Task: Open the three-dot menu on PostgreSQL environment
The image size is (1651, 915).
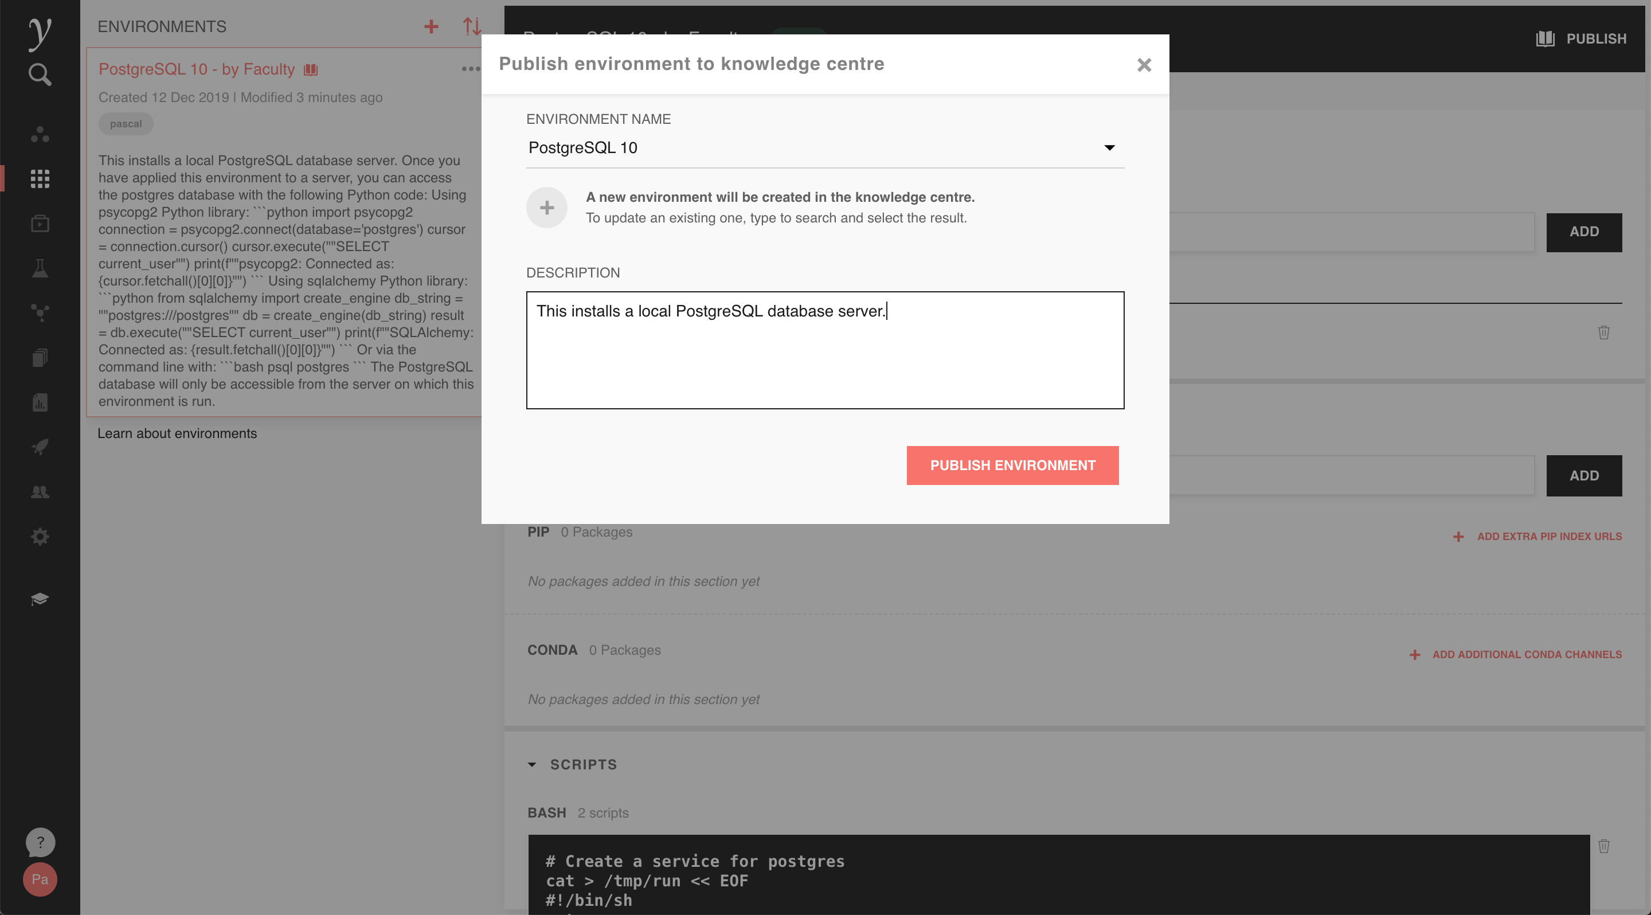Action: pyautogui.click(x=471, y=69)
